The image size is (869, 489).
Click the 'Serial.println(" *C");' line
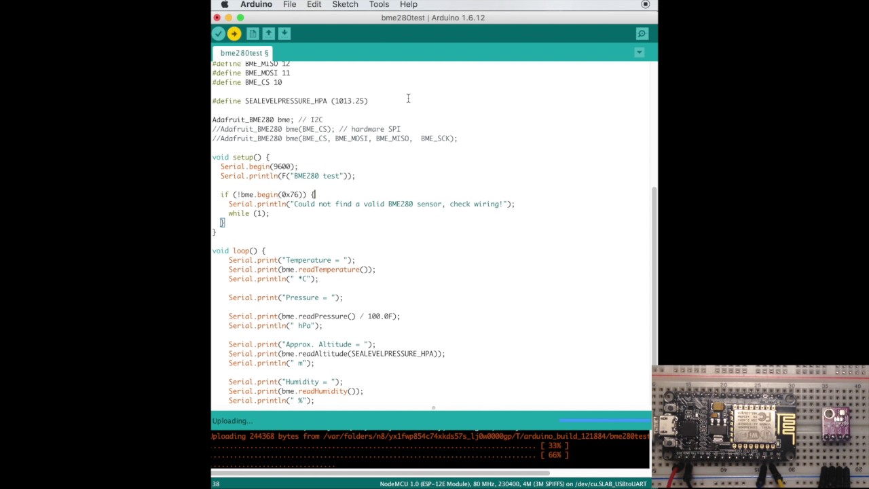273,279
